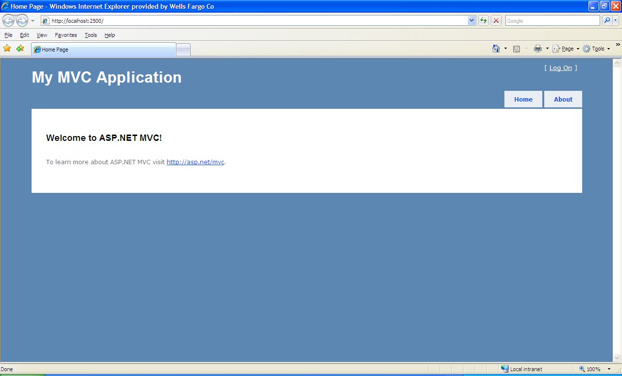The height and width of the screenshot is (376, 622).
Task: Click the Done status bar text
Action: point(7,369)
